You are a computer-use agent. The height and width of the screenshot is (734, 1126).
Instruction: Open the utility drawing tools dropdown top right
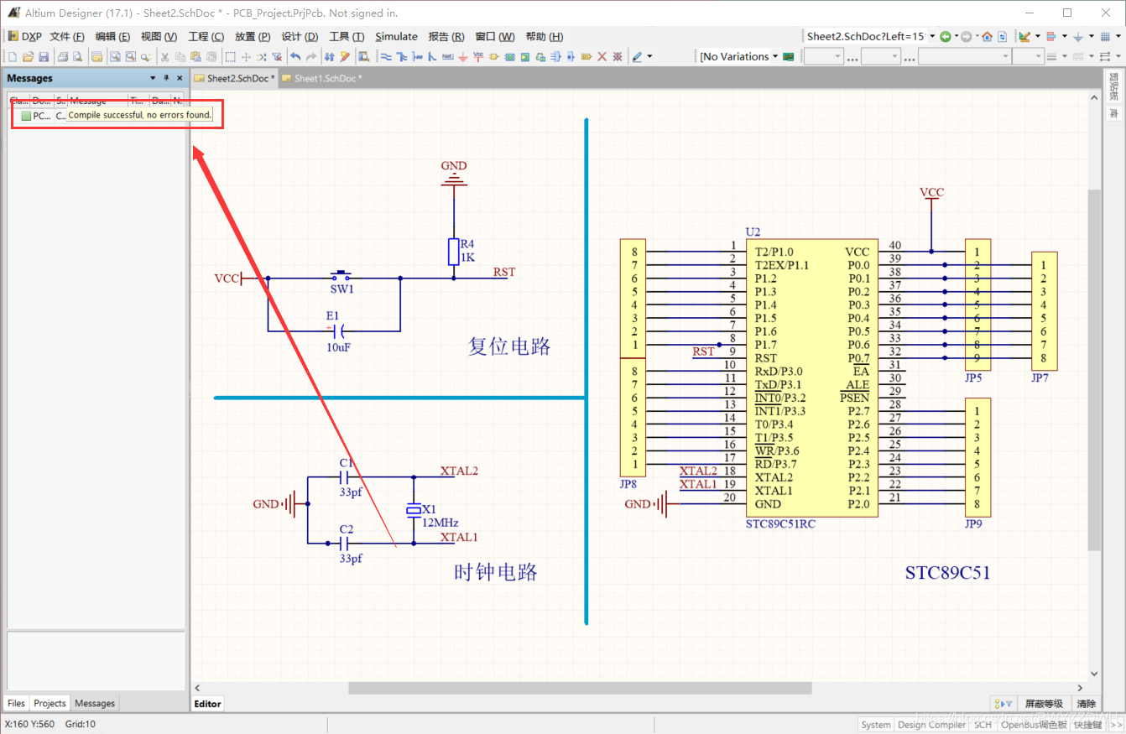click(x=1038, y=36)
